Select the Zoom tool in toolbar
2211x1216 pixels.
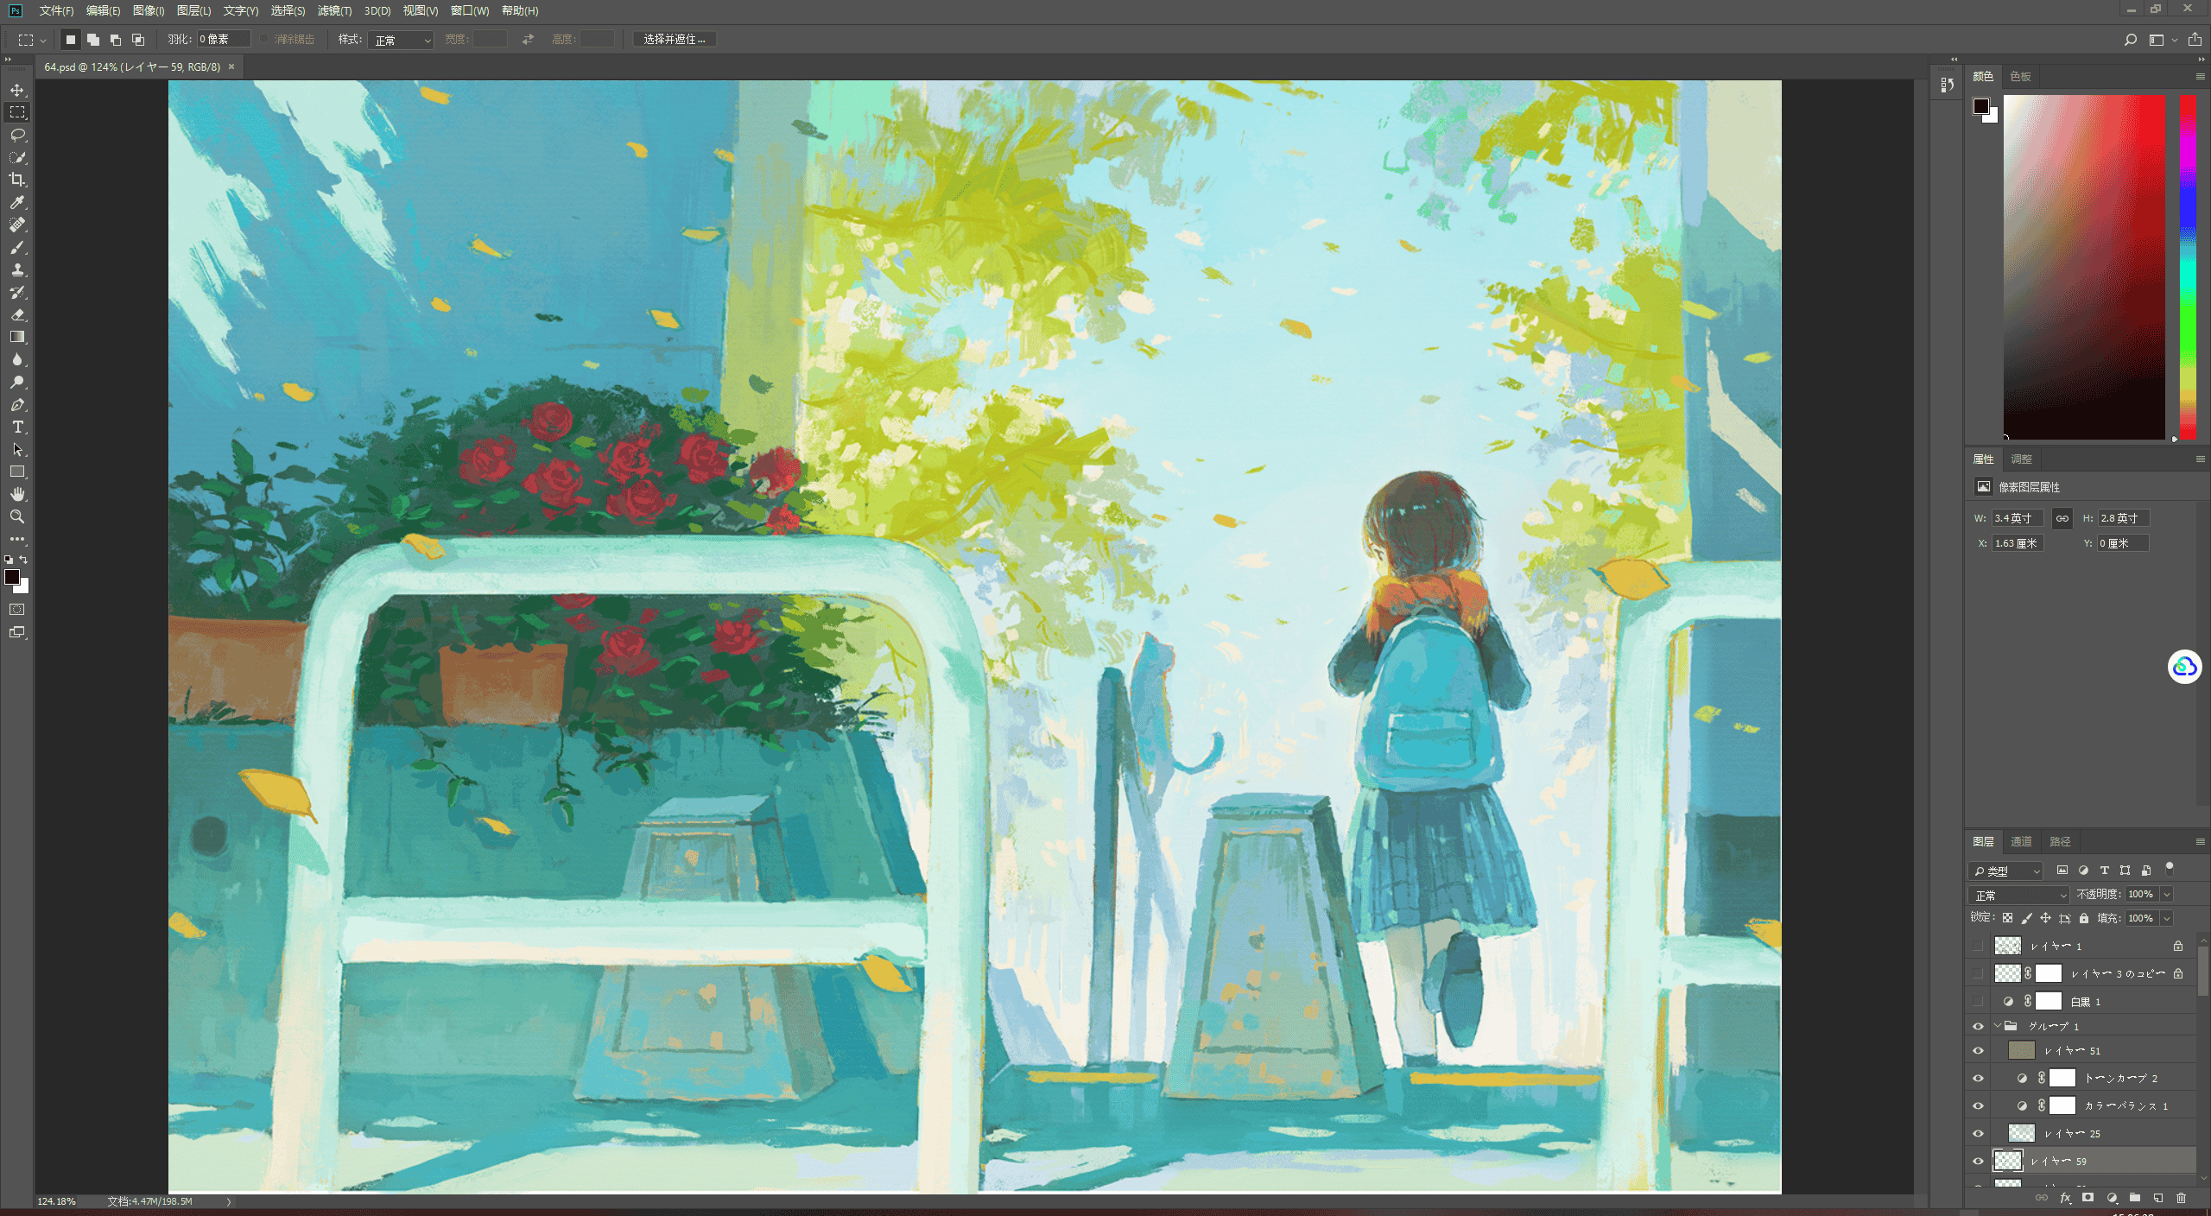(17, 516)
